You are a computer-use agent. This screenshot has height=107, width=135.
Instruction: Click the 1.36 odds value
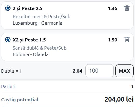pyautogui.click(x=113, y=8)
